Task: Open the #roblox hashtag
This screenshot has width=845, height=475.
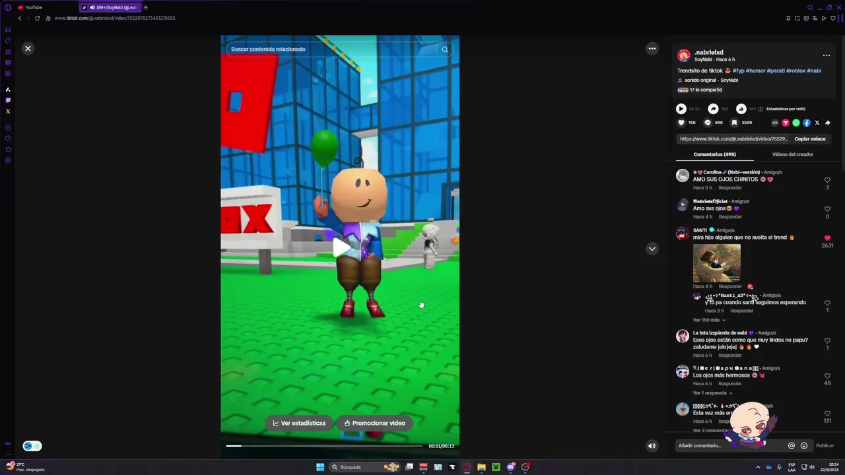Action: (x=795, y=71)
